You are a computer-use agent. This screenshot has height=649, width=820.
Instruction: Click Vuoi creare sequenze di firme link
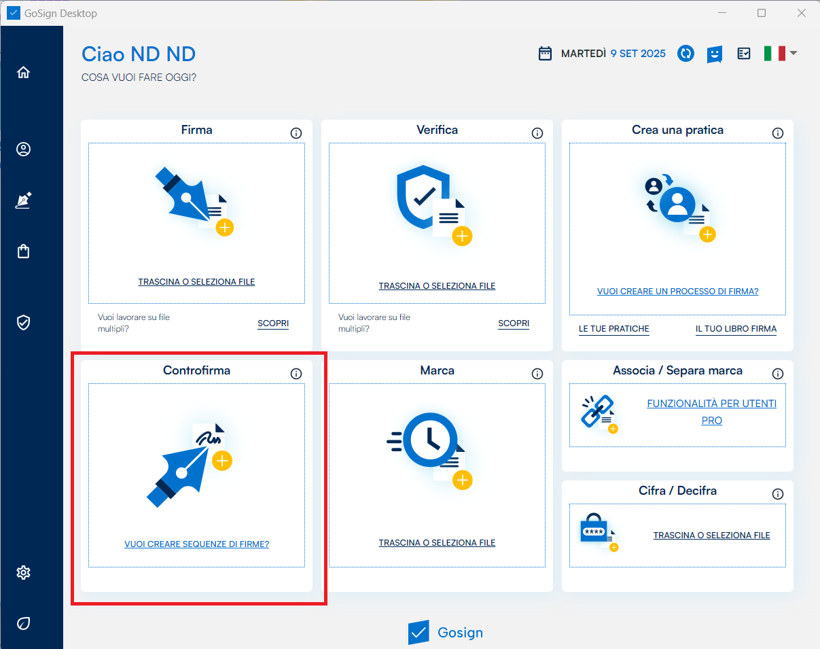point(196,544)
